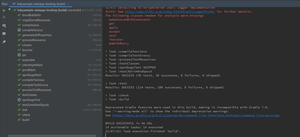Image resolution: width=300 pixels, height=137 pixels.
Task: Click the green check icon beside :pmdMain
Action: [19, 70]
